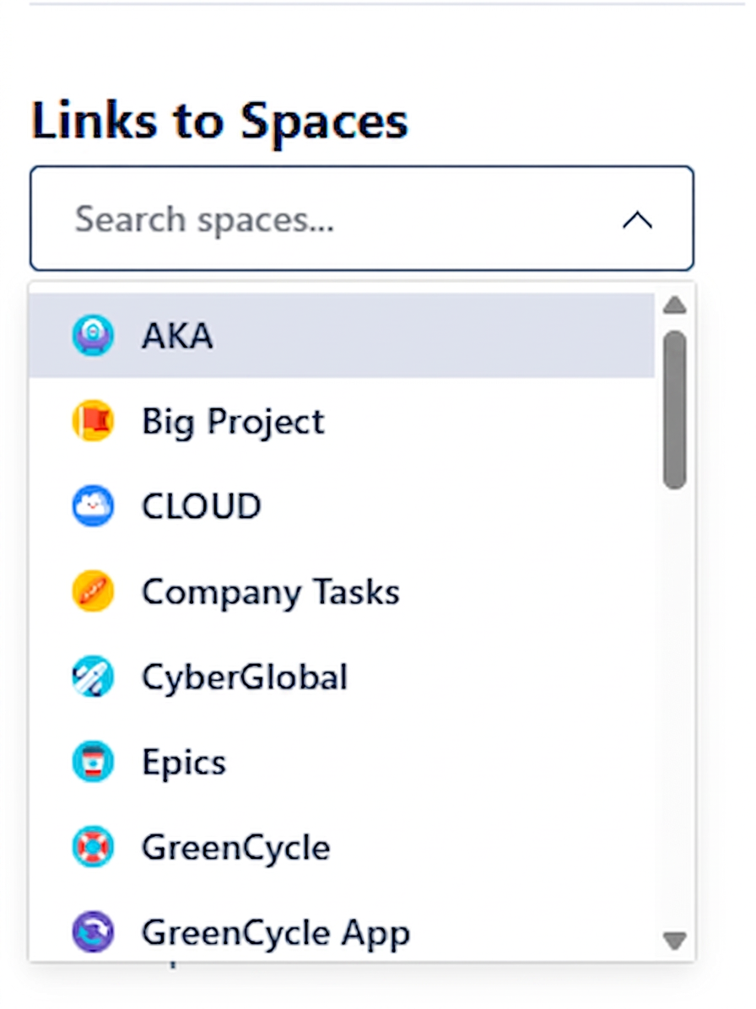
Task: Click the AKA space avatar icon
Action: (x=94, y=335)
